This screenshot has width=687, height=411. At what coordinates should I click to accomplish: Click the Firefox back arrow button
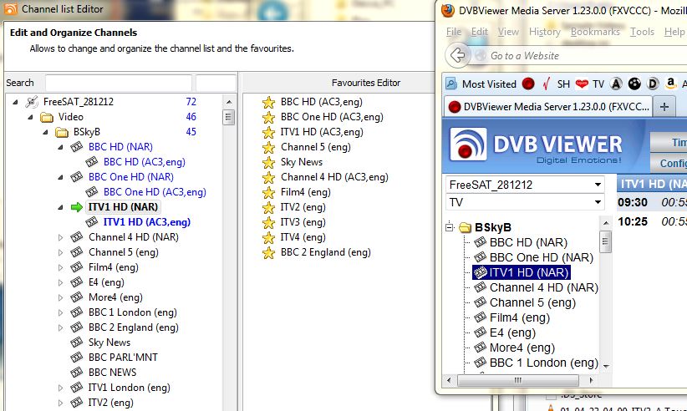coord(458,56)
